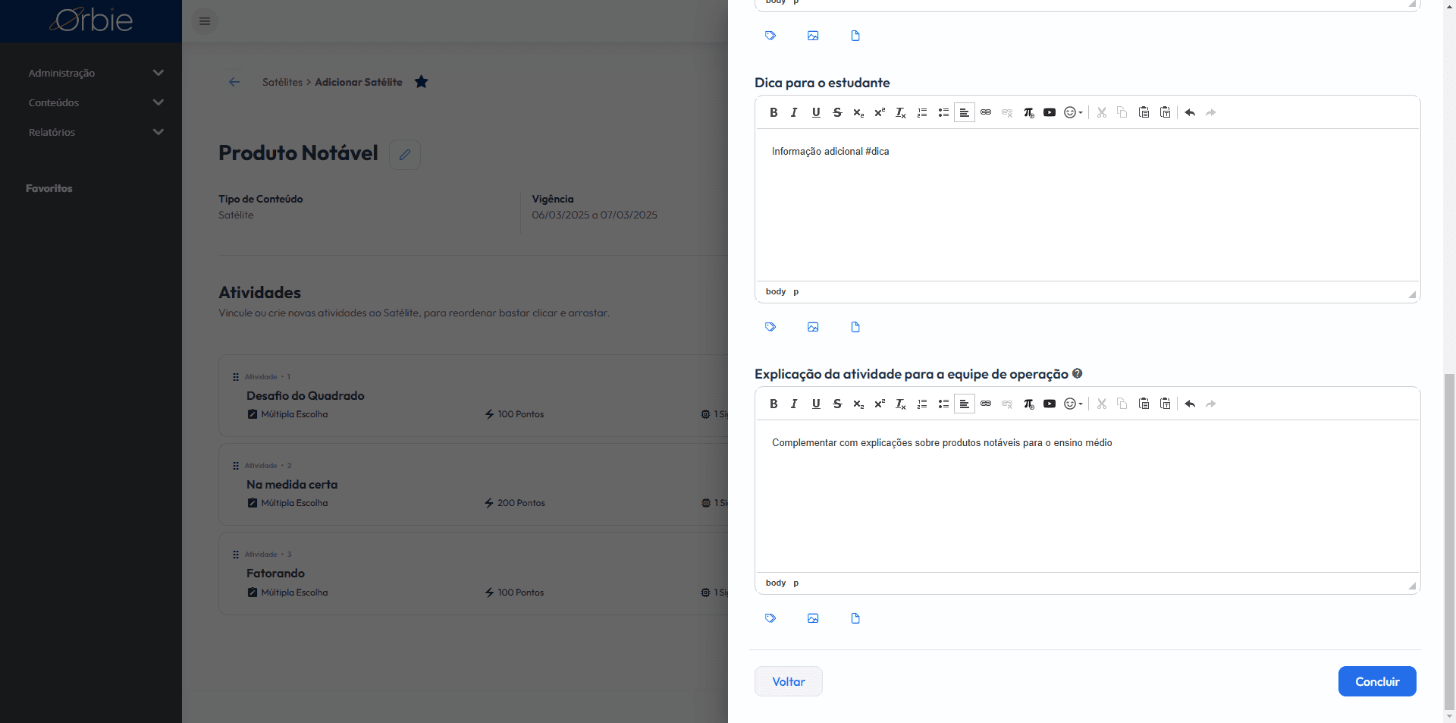
Task: Apply bold in the Dica para o estudante toolbar
Action: coord(773,112)
